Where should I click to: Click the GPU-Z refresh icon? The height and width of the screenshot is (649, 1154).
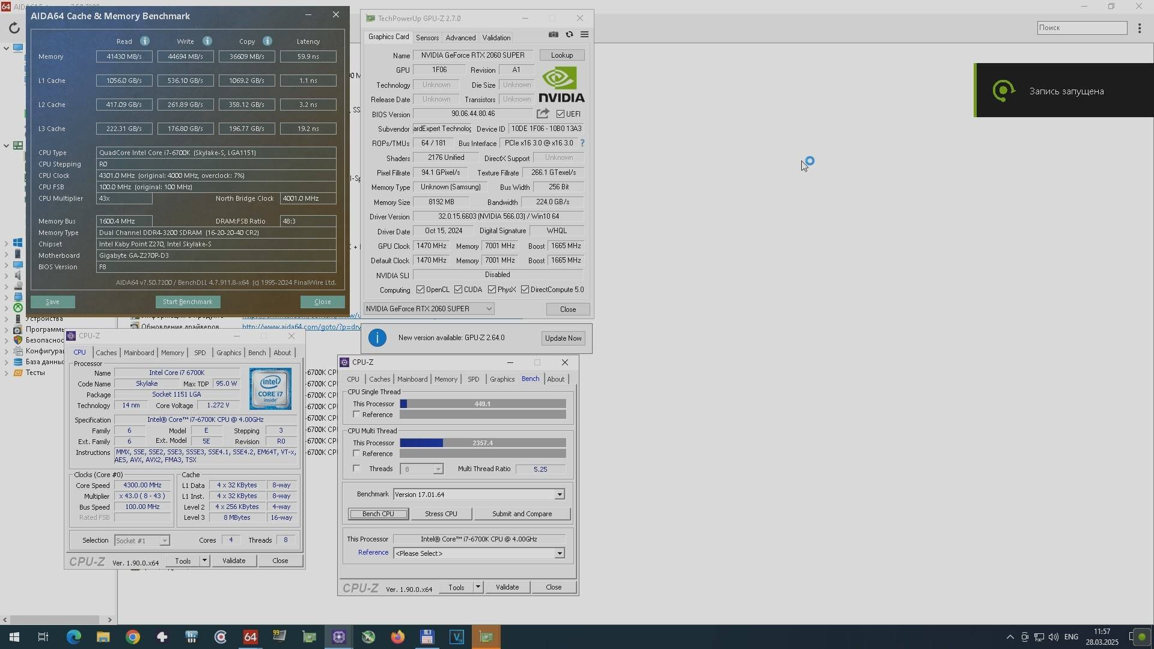pyautogui.click(x=569, y=34)
